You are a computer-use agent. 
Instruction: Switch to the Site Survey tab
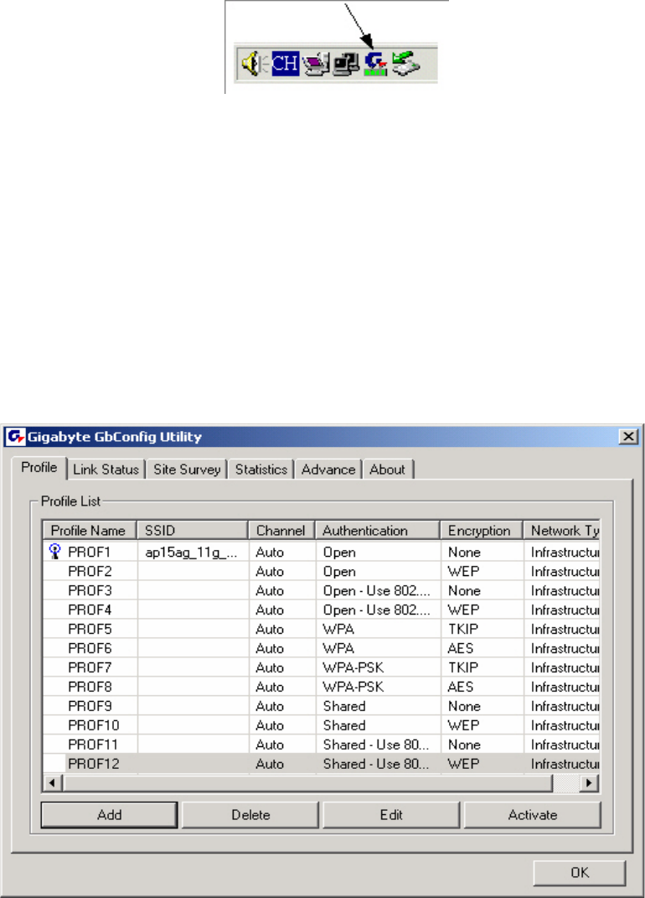(x=187, y=469)
